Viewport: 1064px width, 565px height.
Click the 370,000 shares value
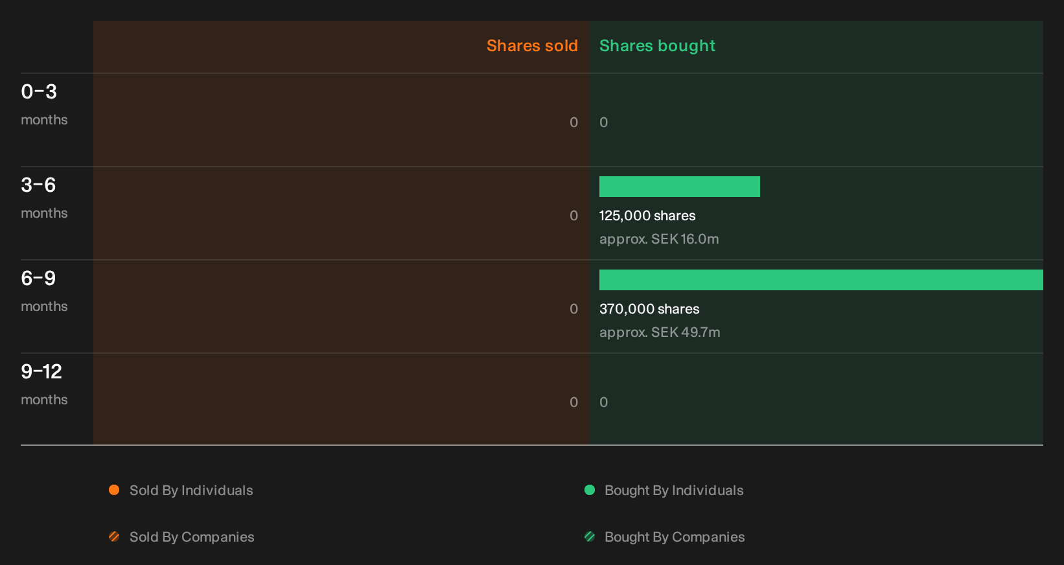(x=649, y=309)
